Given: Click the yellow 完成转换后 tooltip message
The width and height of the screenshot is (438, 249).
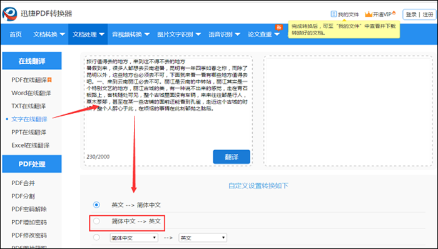Looking at the screenshot, I should pyautogui.click(x=344, y=29).
